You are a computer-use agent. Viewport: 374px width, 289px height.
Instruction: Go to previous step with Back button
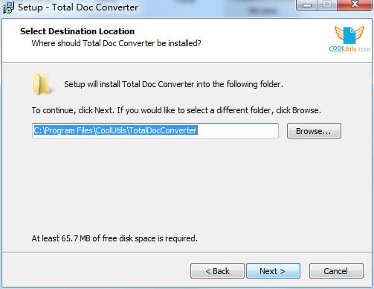pyautogui.click(x=217, y=271)
